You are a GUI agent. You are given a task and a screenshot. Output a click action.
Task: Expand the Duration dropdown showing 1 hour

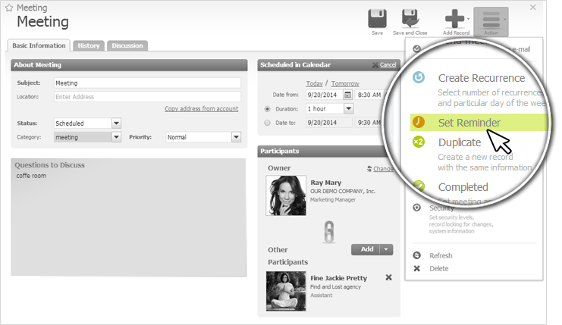point(349,108)
